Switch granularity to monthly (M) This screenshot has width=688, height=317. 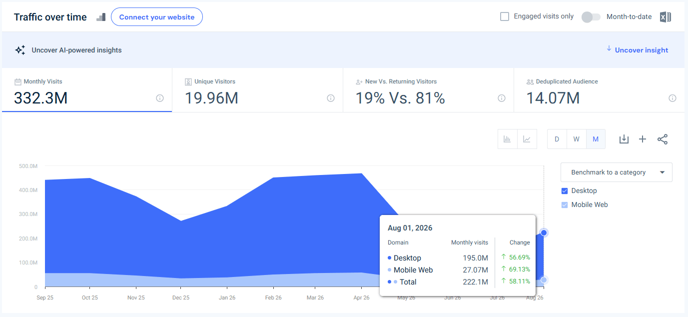[596, 139]
